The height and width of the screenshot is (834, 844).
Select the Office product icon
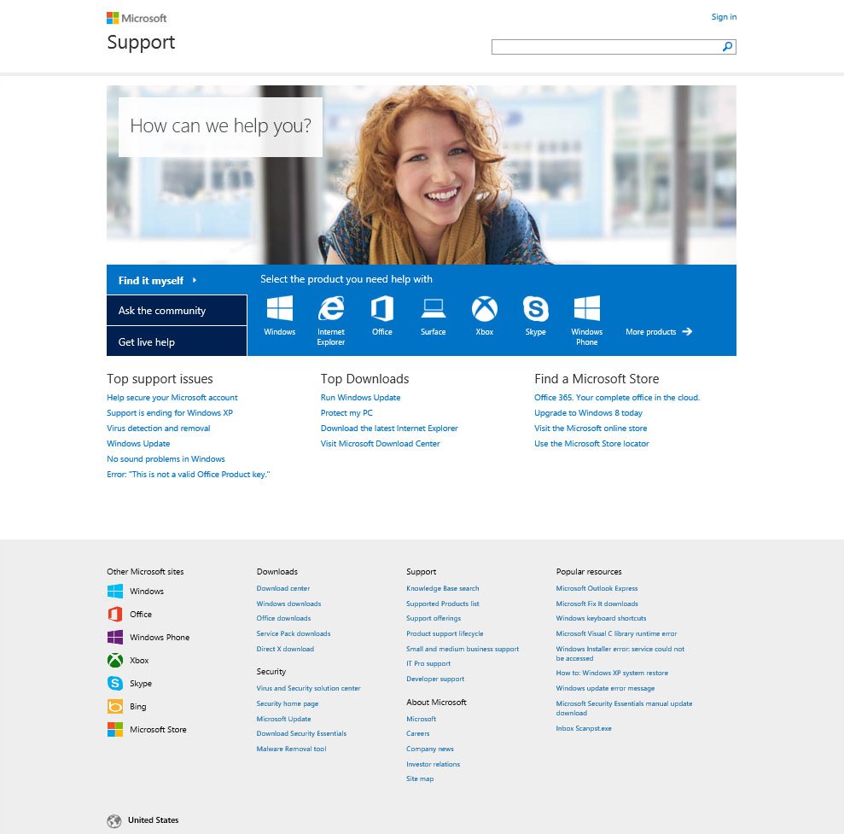382,308
